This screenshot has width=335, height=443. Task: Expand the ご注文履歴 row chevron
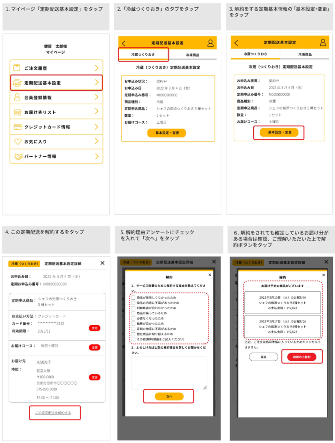pos(97,68)
